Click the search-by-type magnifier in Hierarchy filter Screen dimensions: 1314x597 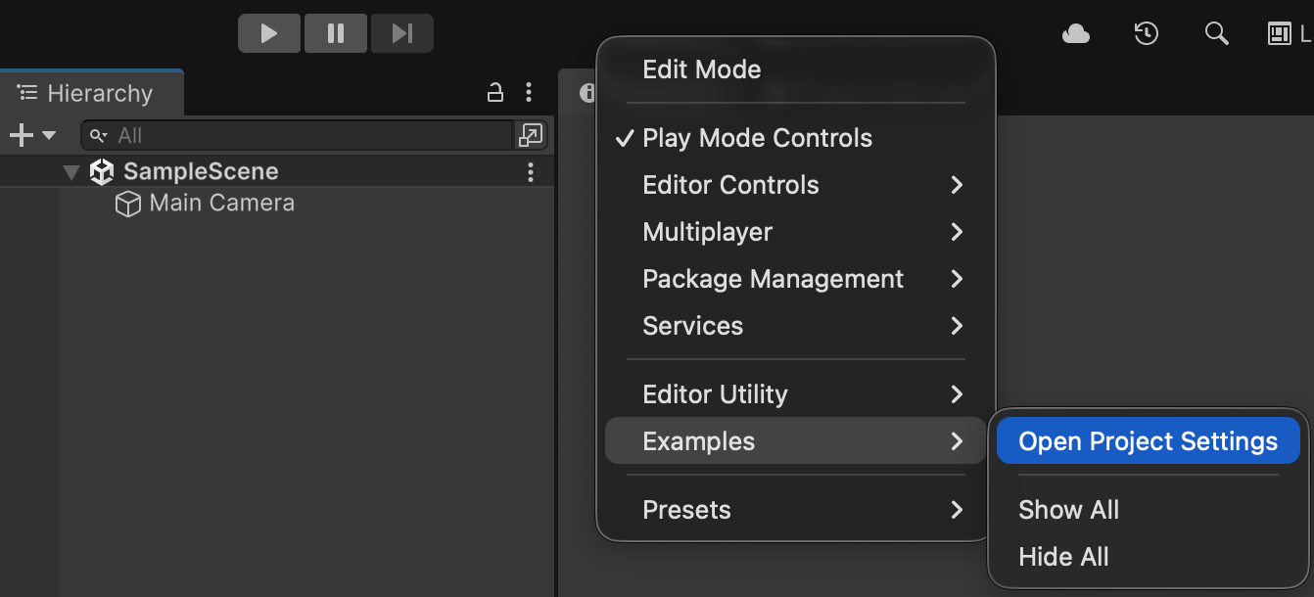96,135
